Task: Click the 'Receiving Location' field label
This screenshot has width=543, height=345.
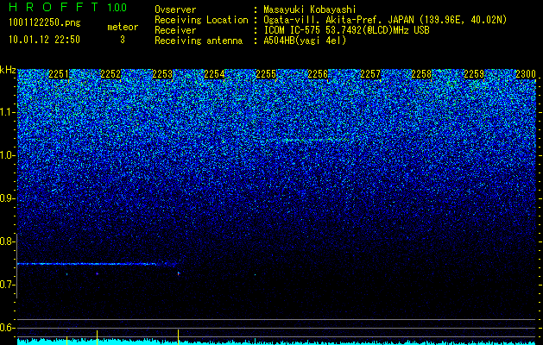Action: coord(201,20)
